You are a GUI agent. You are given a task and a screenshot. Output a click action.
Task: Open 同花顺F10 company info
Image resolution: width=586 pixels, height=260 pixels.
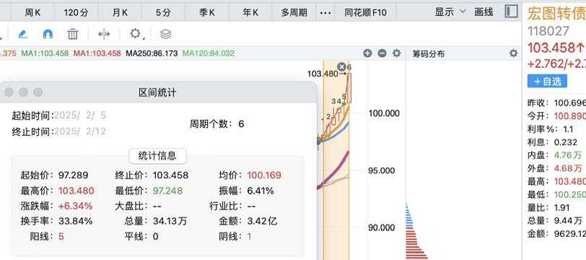(365, 13)
